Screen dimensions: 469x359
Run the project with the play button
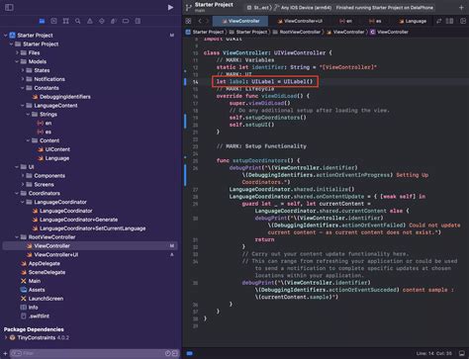coord(170,7)
